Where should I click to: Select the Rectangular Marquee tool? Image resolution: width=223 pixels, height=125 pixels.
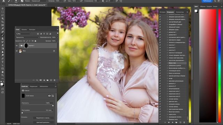pyautogui.click(x=2, y=12)
